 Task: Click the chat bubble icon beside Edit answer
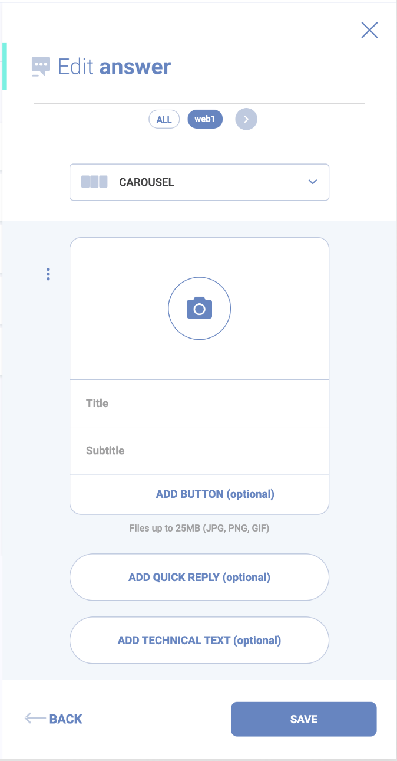coord(41,67)
